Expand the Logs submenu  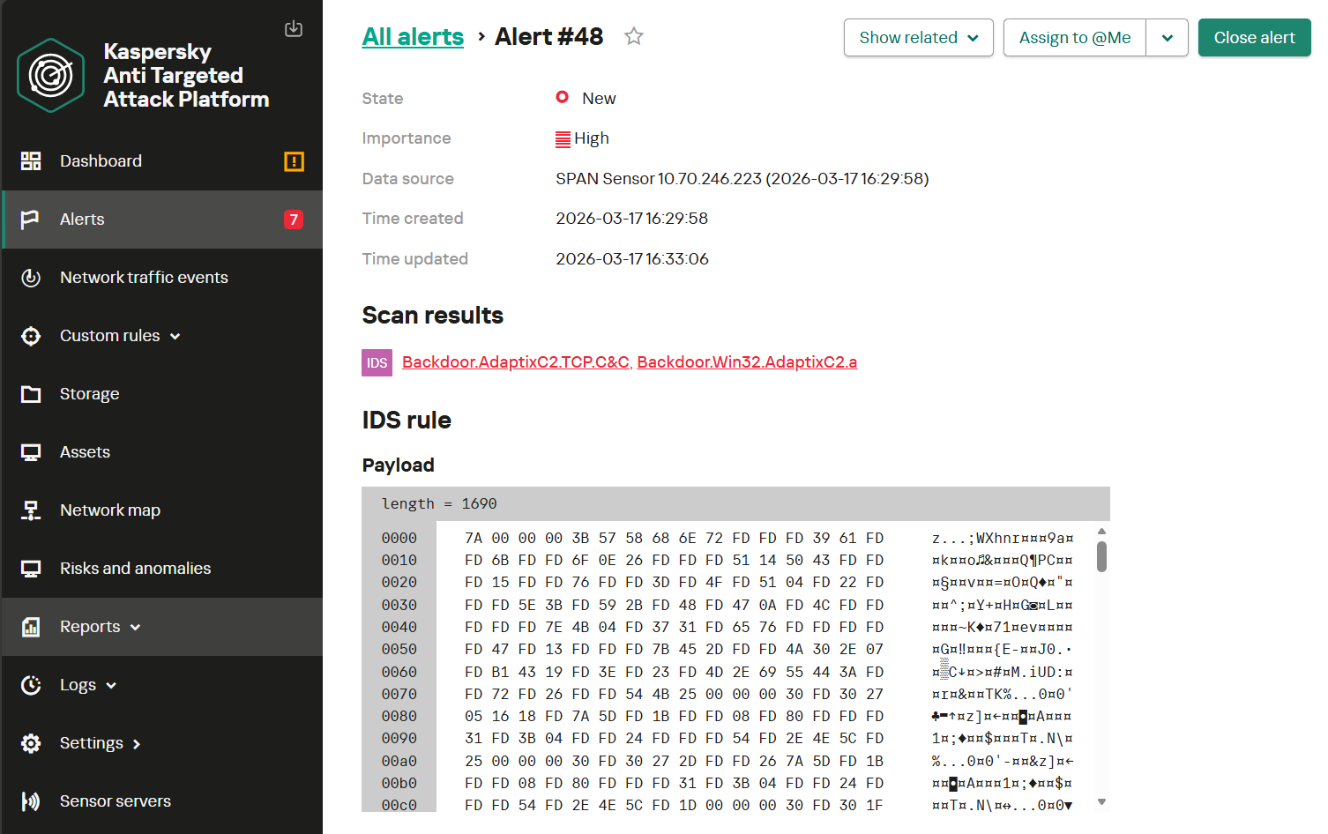[x=111, y=685]
